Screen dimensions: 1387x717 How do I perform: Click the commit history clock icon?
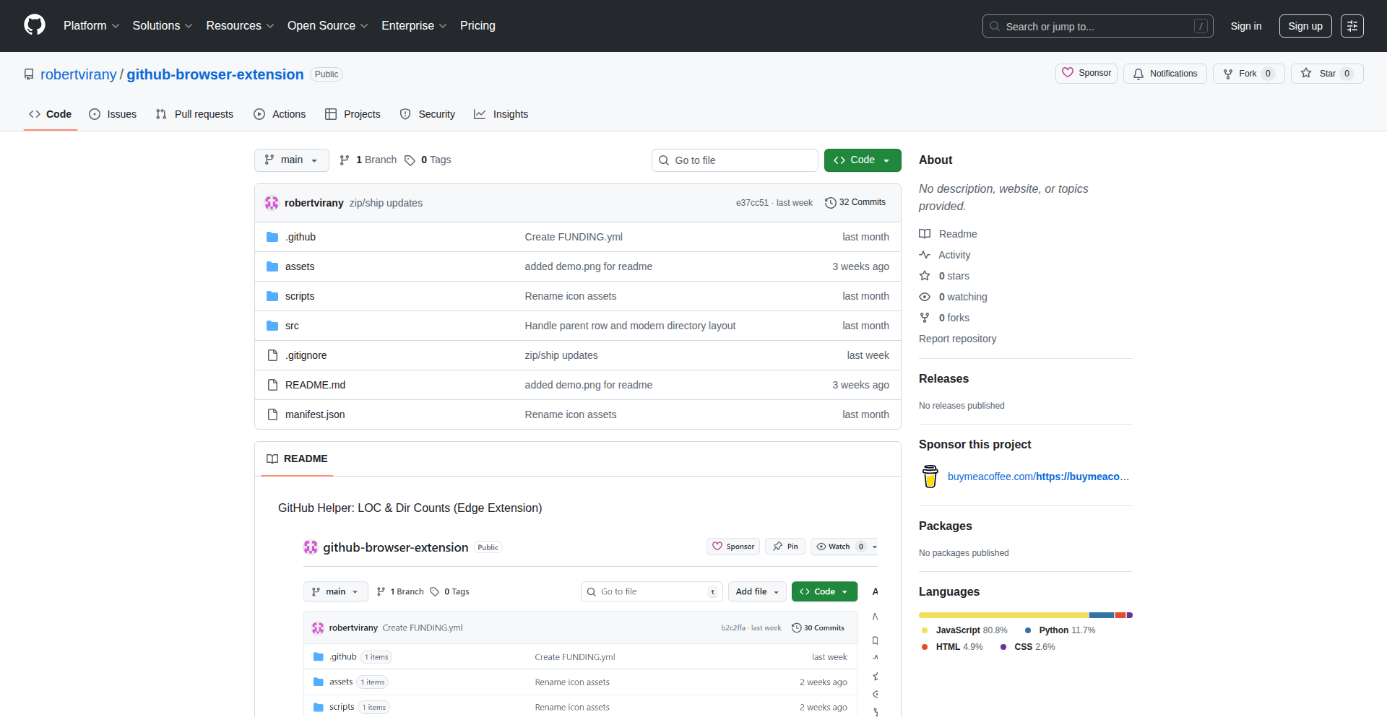click(830, 203)
